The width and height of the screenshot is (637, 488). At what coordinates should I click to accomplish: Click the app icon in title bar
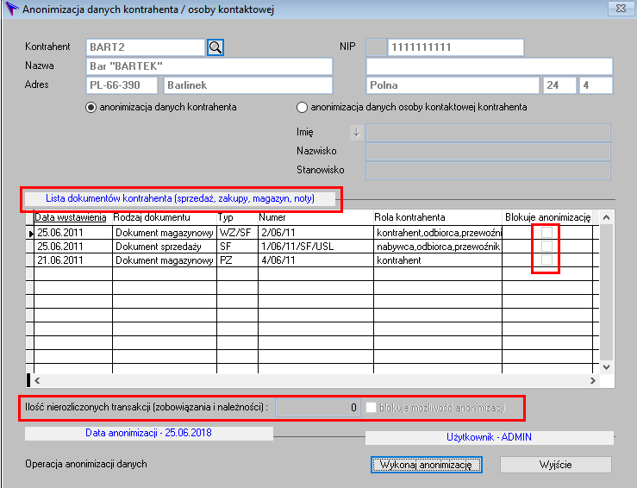(x=11, y=9)
